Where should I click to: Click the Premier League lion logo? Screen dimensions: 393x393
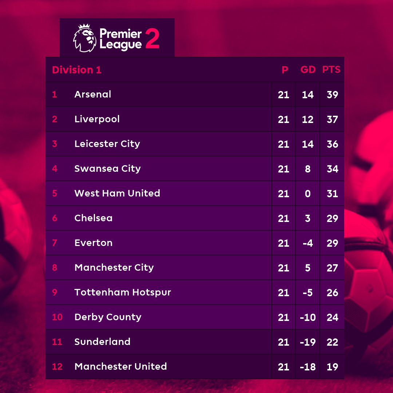click(x=85, y=38)
